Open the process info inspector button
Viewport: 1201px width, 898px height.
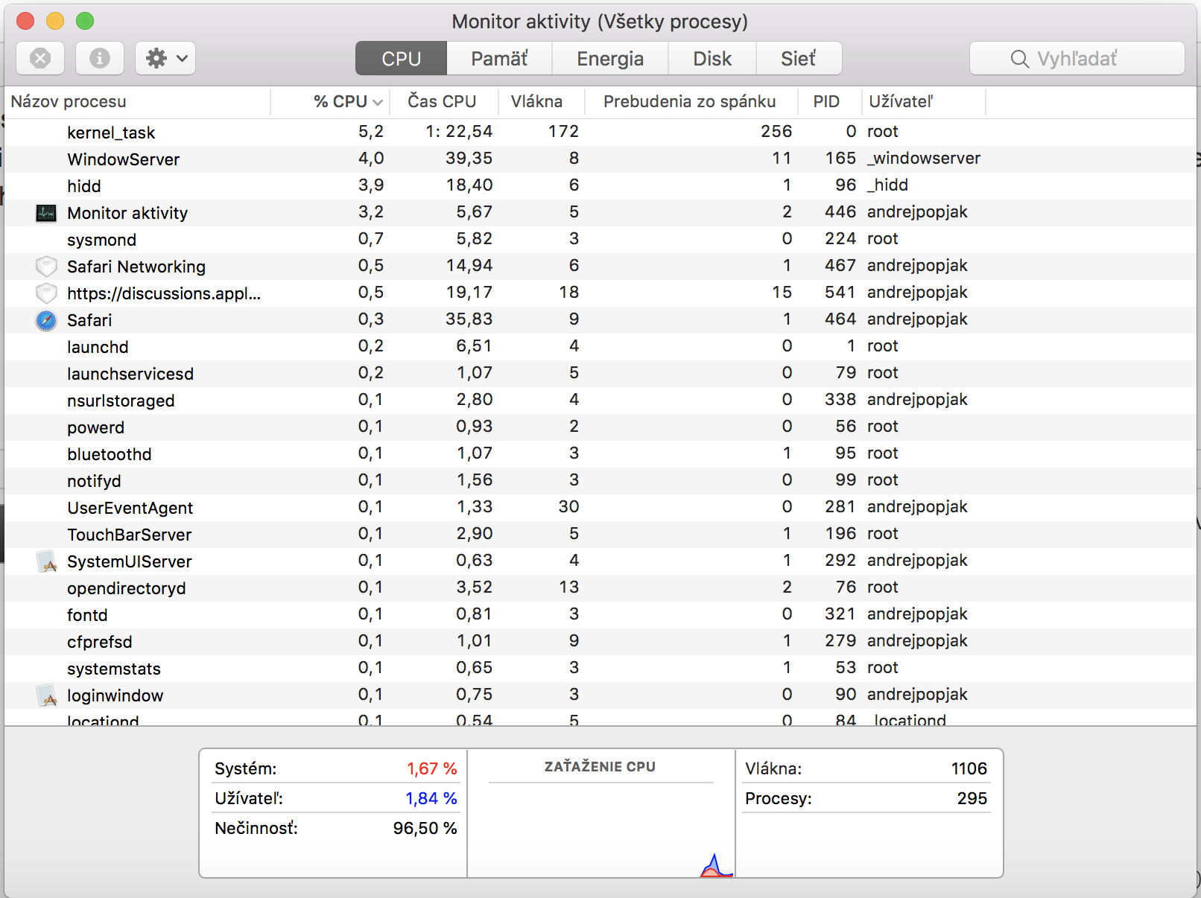pyautogui.click(x=100, y=58)
